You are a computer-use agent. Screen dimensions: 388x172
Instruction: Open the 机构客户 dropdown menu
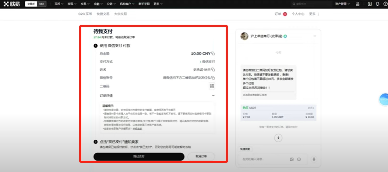click(127, 4)
